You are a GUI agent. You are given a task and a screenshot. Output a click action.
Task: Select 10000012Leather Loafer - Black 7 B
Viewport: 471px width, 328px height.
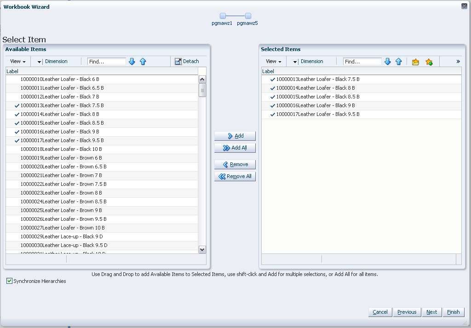[x=102, y=97]
